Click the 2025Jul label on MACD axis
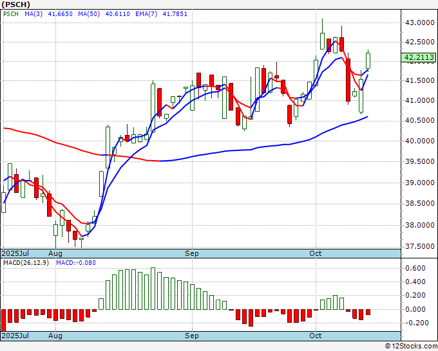The image size is (438, 351). [x=15, y=336]
